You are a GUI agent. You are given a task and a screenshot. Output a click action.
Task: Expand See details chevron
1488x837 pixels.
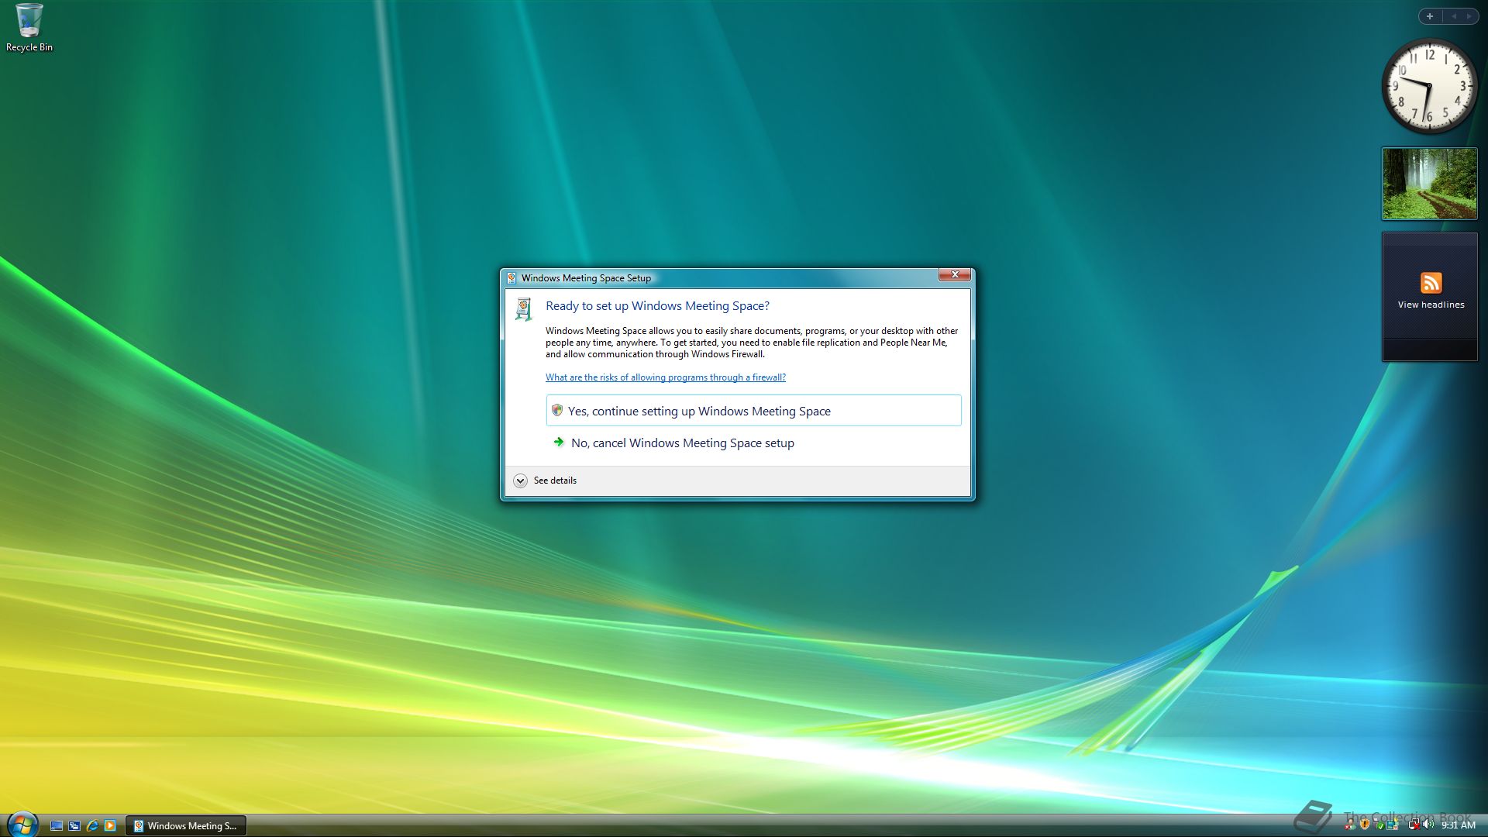click(x=520, y=480)
